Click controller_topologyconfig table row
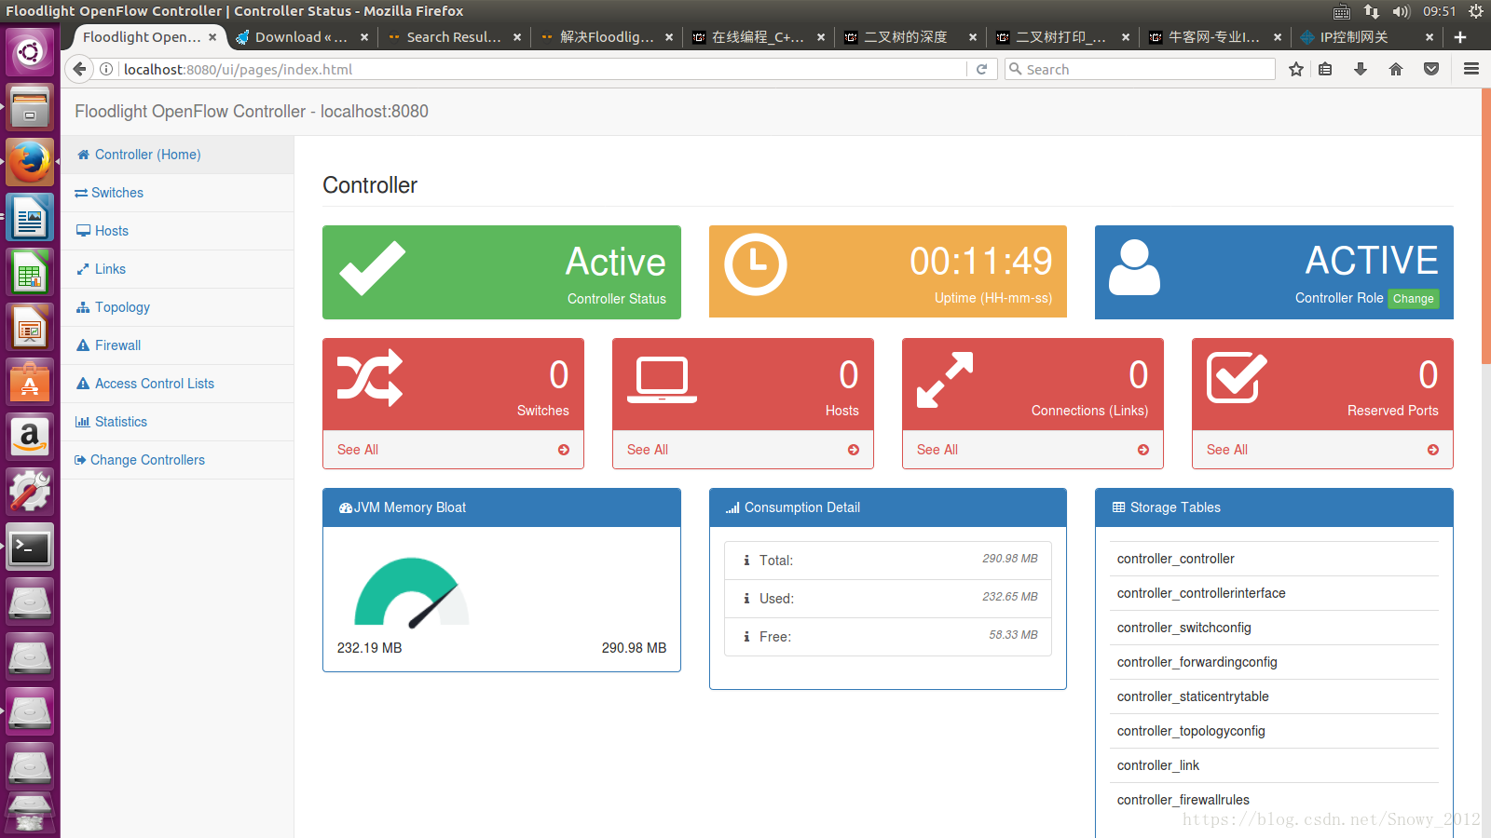The image size is (1491, 838). coord(1274,731)
